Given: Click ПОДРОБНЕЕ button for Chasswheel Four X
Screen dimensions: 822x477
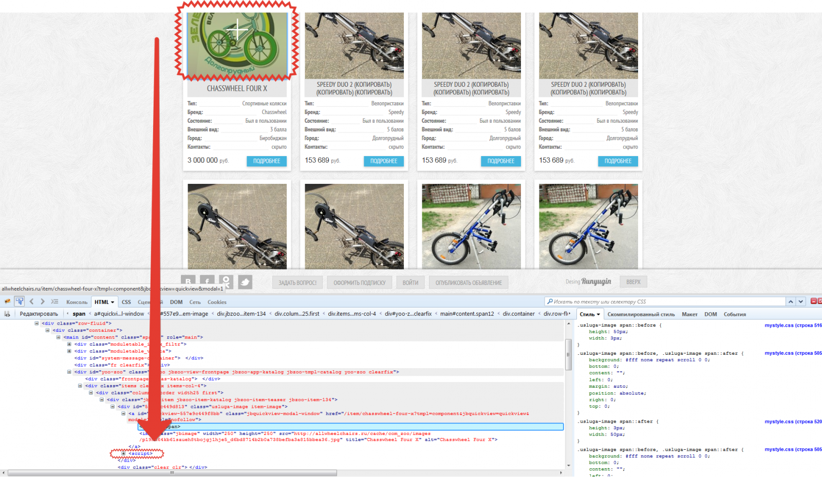Looking at the screenshot, I should pyautogui.click(x=267, y=161).
